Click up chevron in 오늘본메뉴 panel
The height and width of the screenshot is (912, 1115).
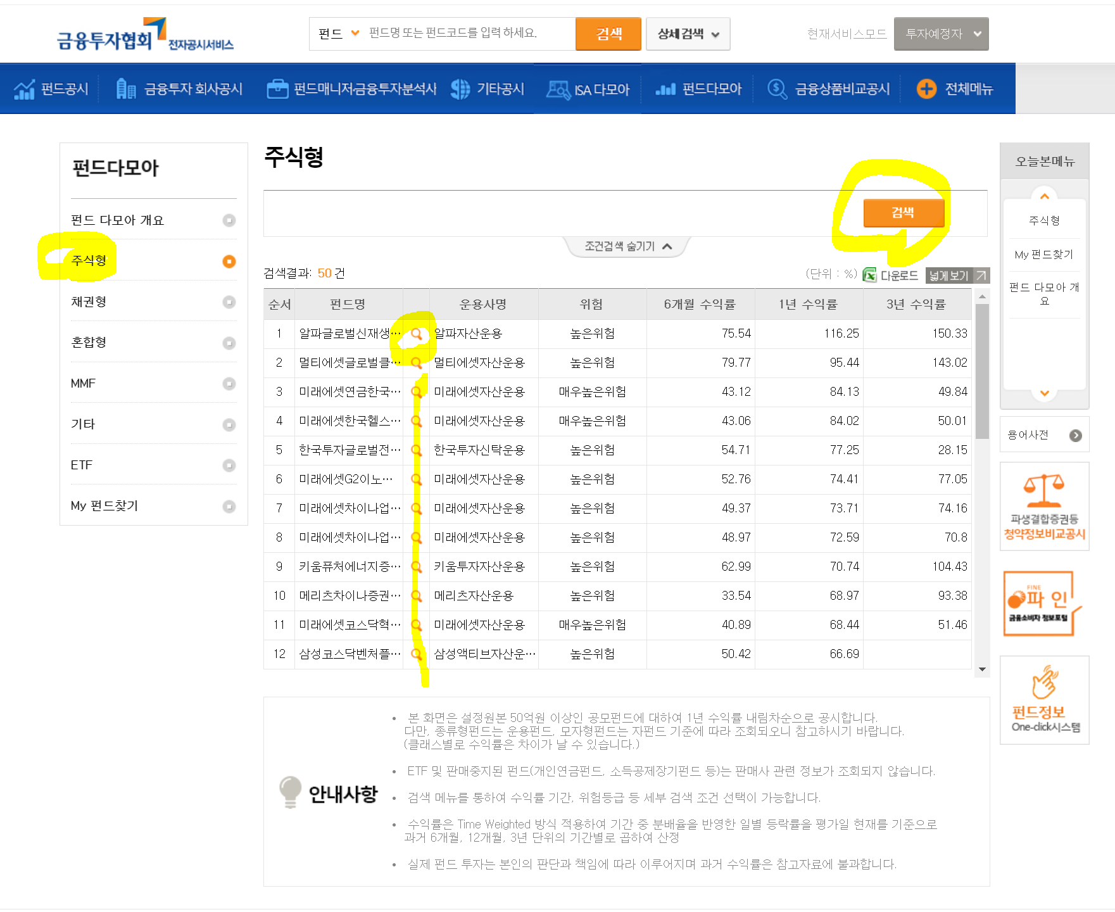[x=1045, y=196]
